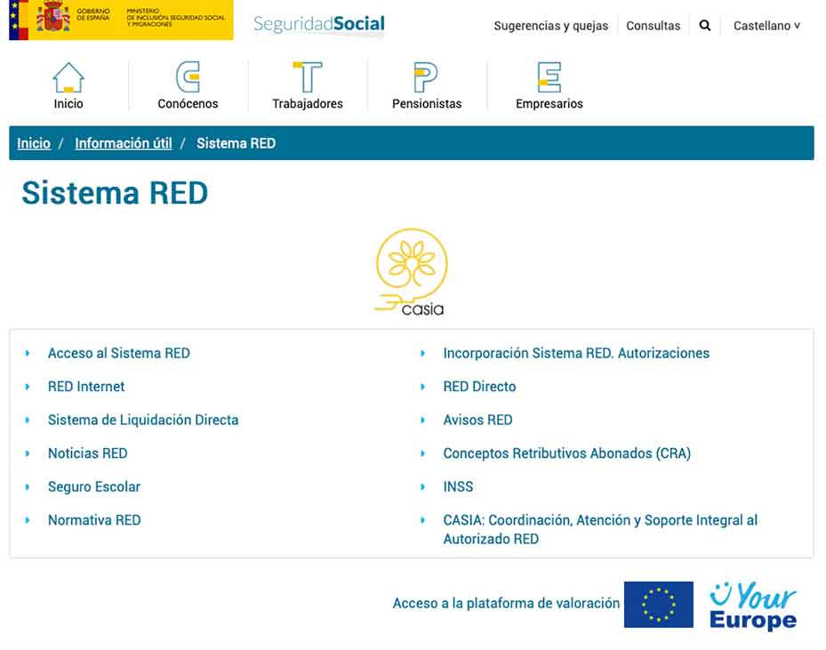Select the Empresarios E icon
The image size is (826, 650).
[x=549, y=76]
